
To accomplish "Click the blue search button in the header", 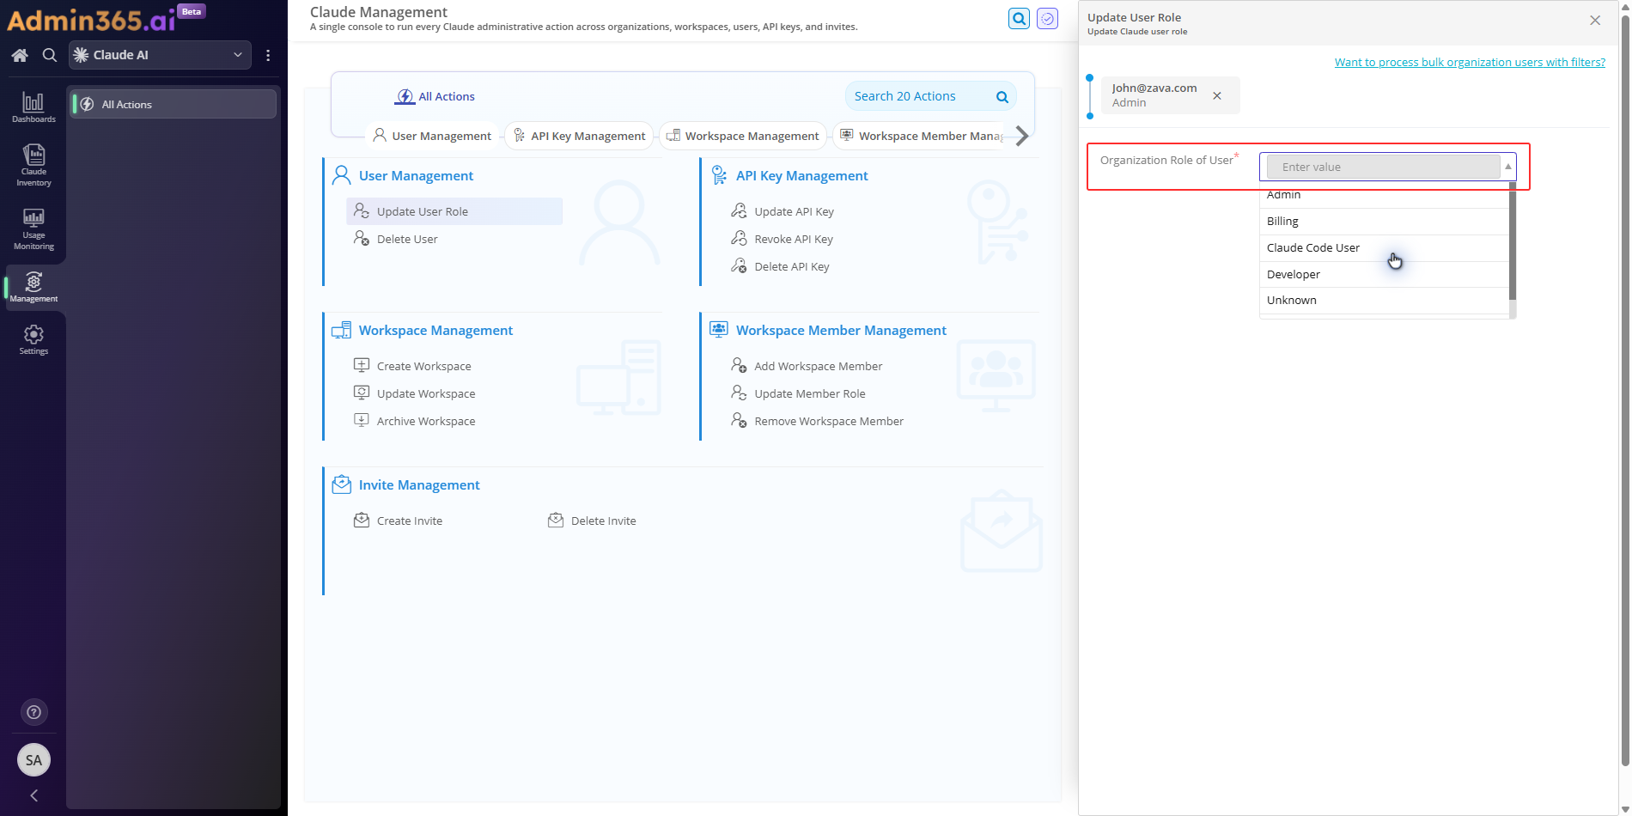I will pos(1019,18).
